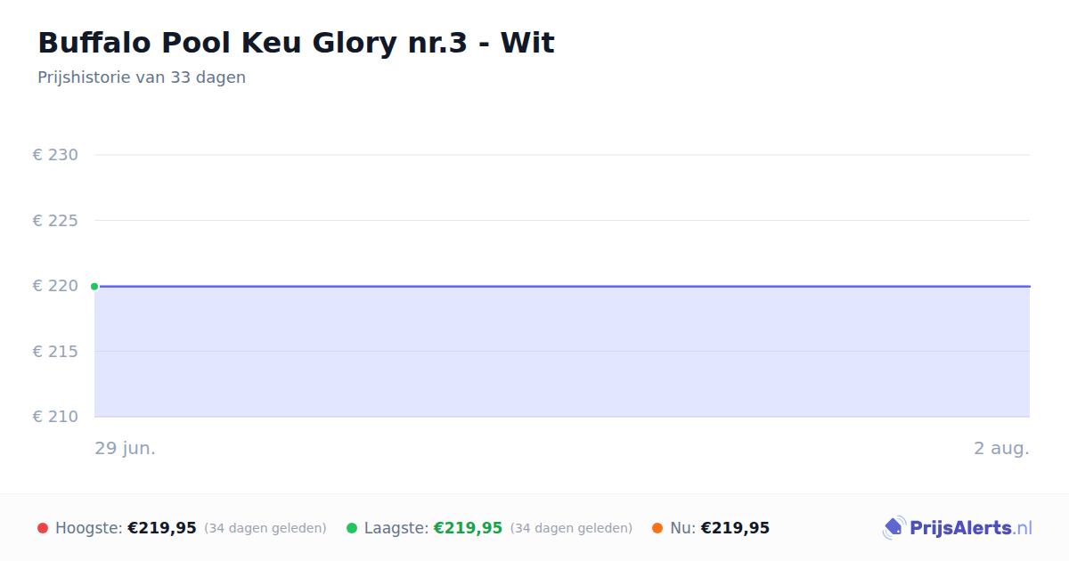Click the € 215 axis label
Screen dimensions: 1069x561
pyautogui.click(x=55, y=352)
